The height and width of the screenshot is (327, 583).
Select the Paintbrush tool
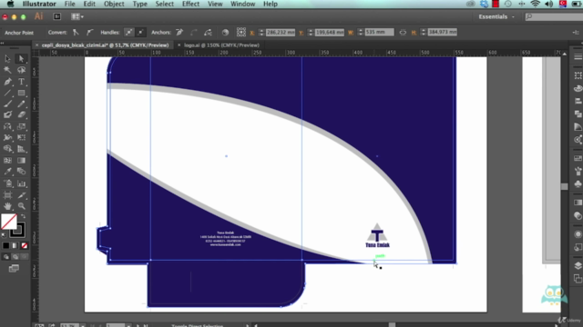[x=7, y=104]
